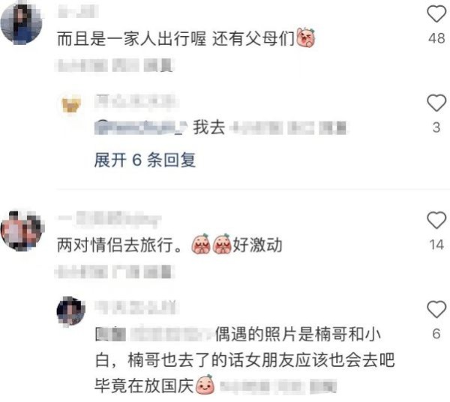Like the '我去' reply with 3 likes

click(x=436, y=103)
